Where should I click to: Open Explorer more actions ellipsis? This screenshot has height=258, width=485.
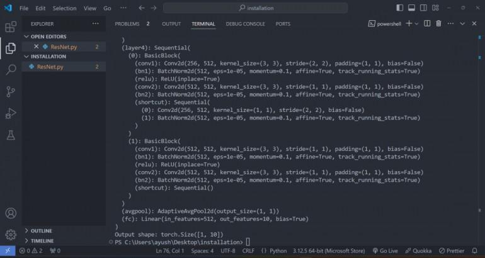96,23
